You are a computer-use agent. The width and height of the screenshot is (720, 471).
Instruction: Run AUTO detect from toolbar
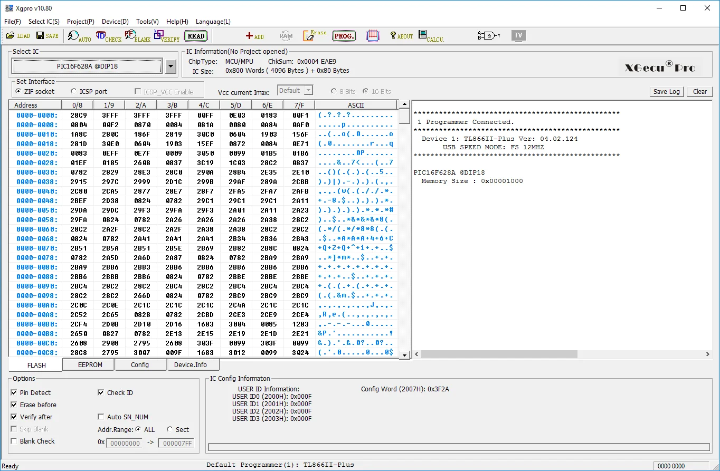(x=79, y=36)
